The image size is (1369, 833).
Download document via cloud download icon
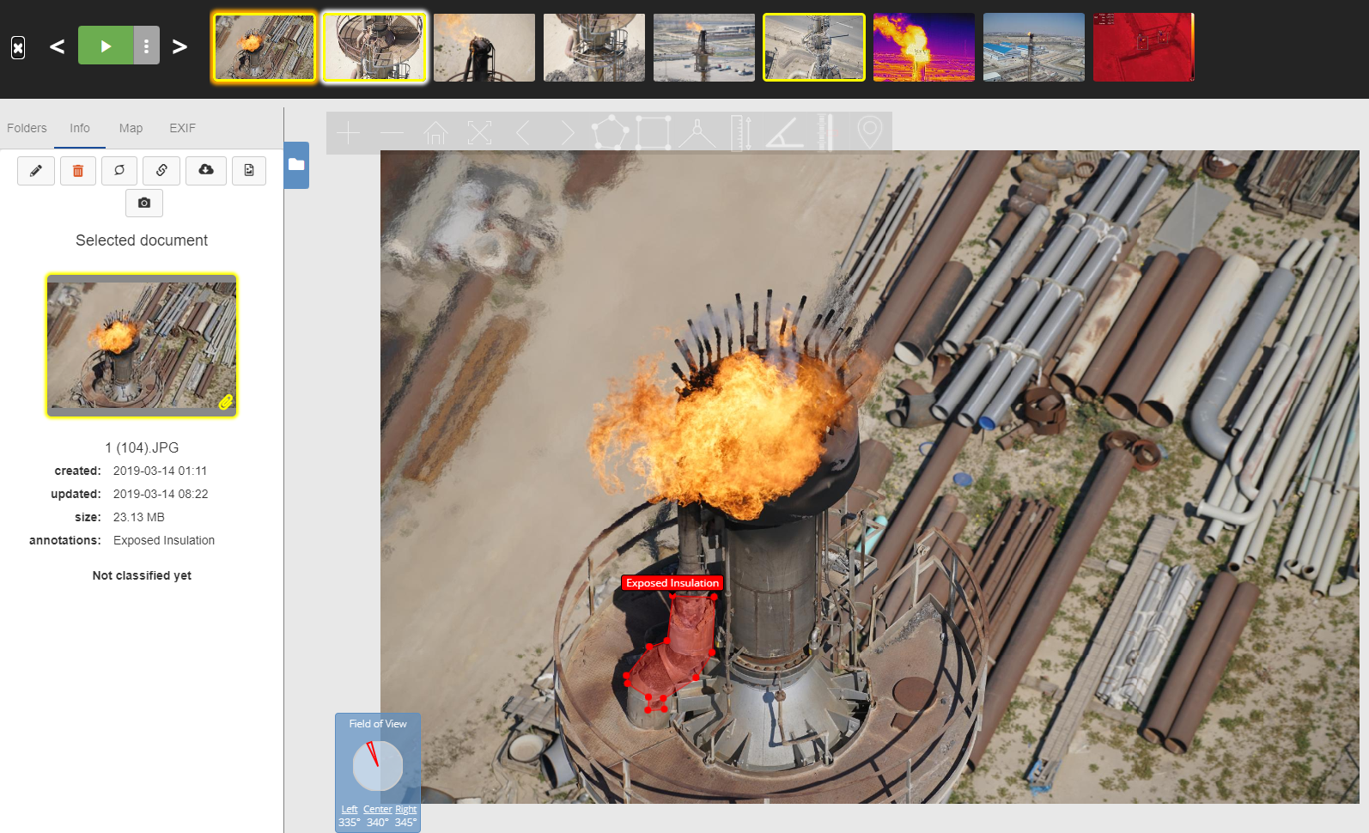[206, 171]
